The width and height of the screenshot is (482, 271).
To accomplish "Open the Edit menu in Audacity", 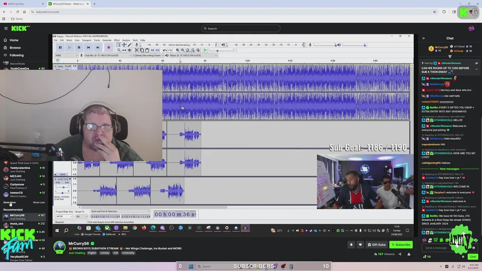I will [61, 40].
